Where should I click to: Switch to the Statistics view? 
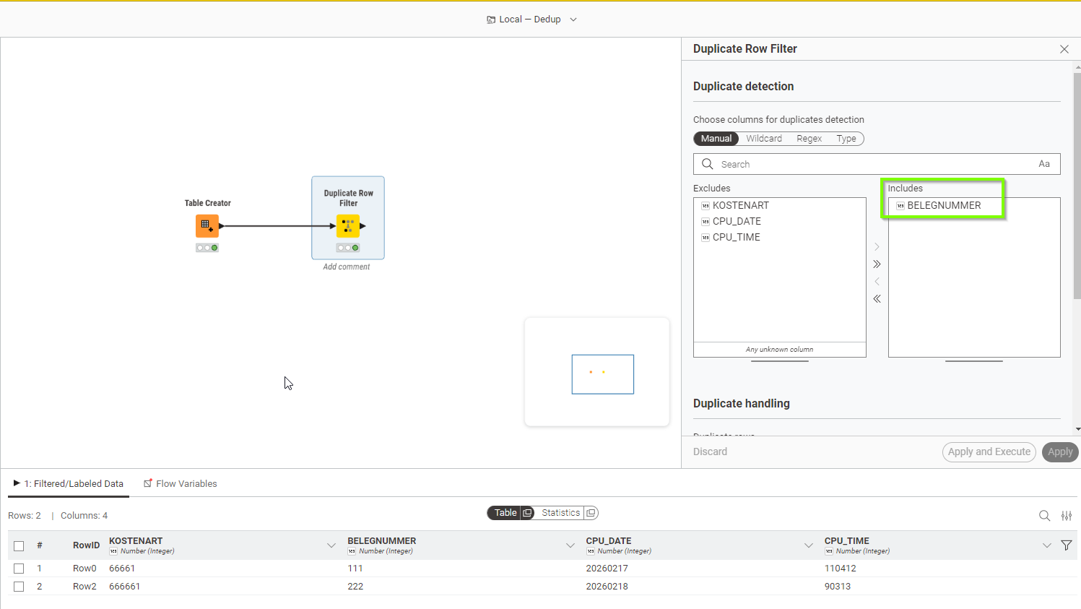[560, 513]
